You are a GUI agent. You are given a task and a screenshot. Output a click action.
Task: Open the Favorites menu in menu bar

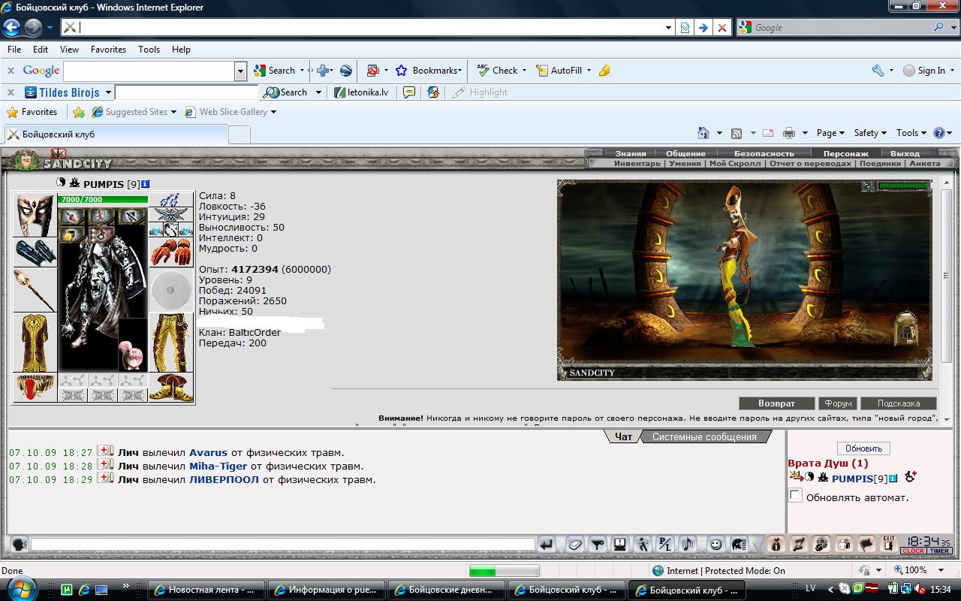[108, 49]
